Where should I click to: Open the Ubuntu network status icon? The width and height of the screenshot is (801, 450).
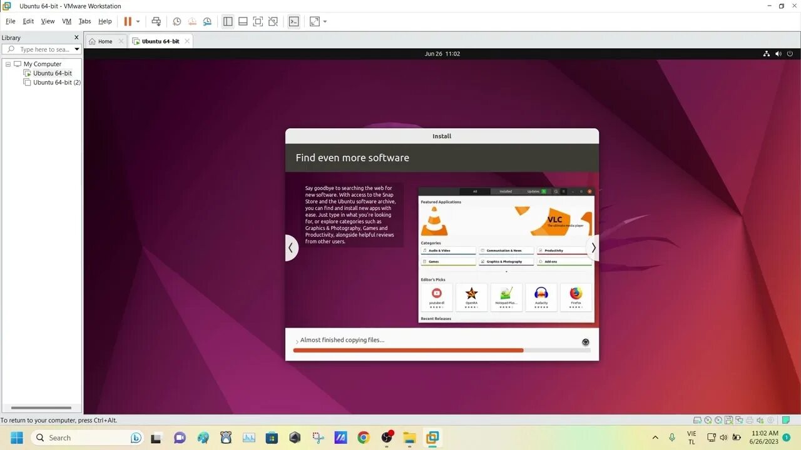click(x=767, y=54)
